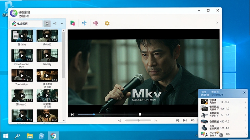Viewport: 250px width, 140px height.
Task: Close the popup panel with its X button
Action: click(244, 92)
